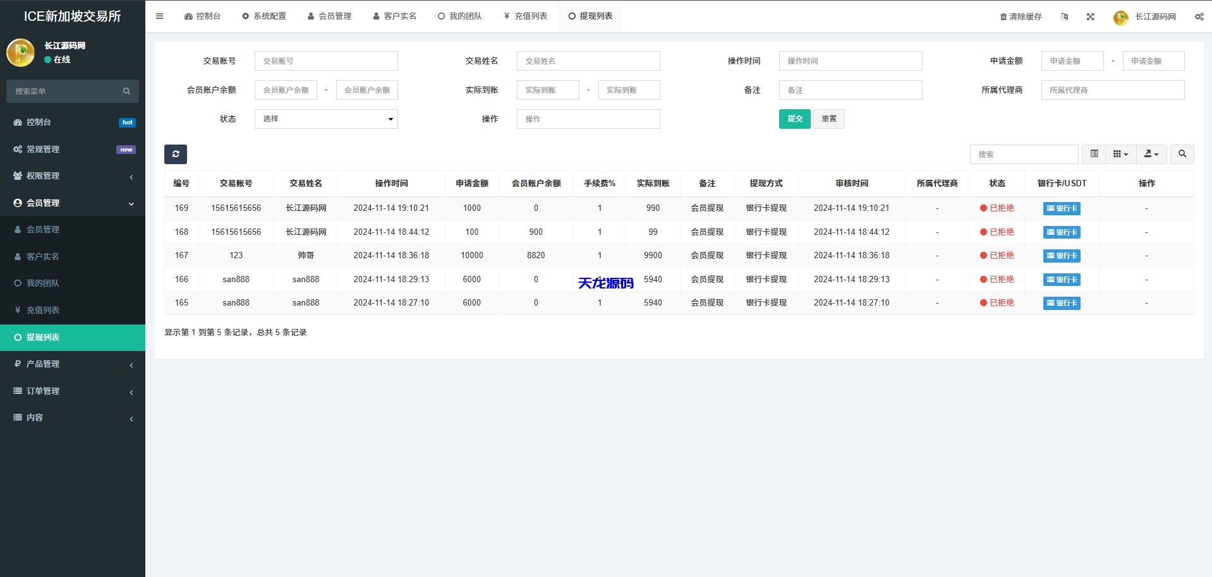Viewport: 1212px width, 577px height.
Task: Click the fullscreen expand icon in top bar
Action: 1090,16
